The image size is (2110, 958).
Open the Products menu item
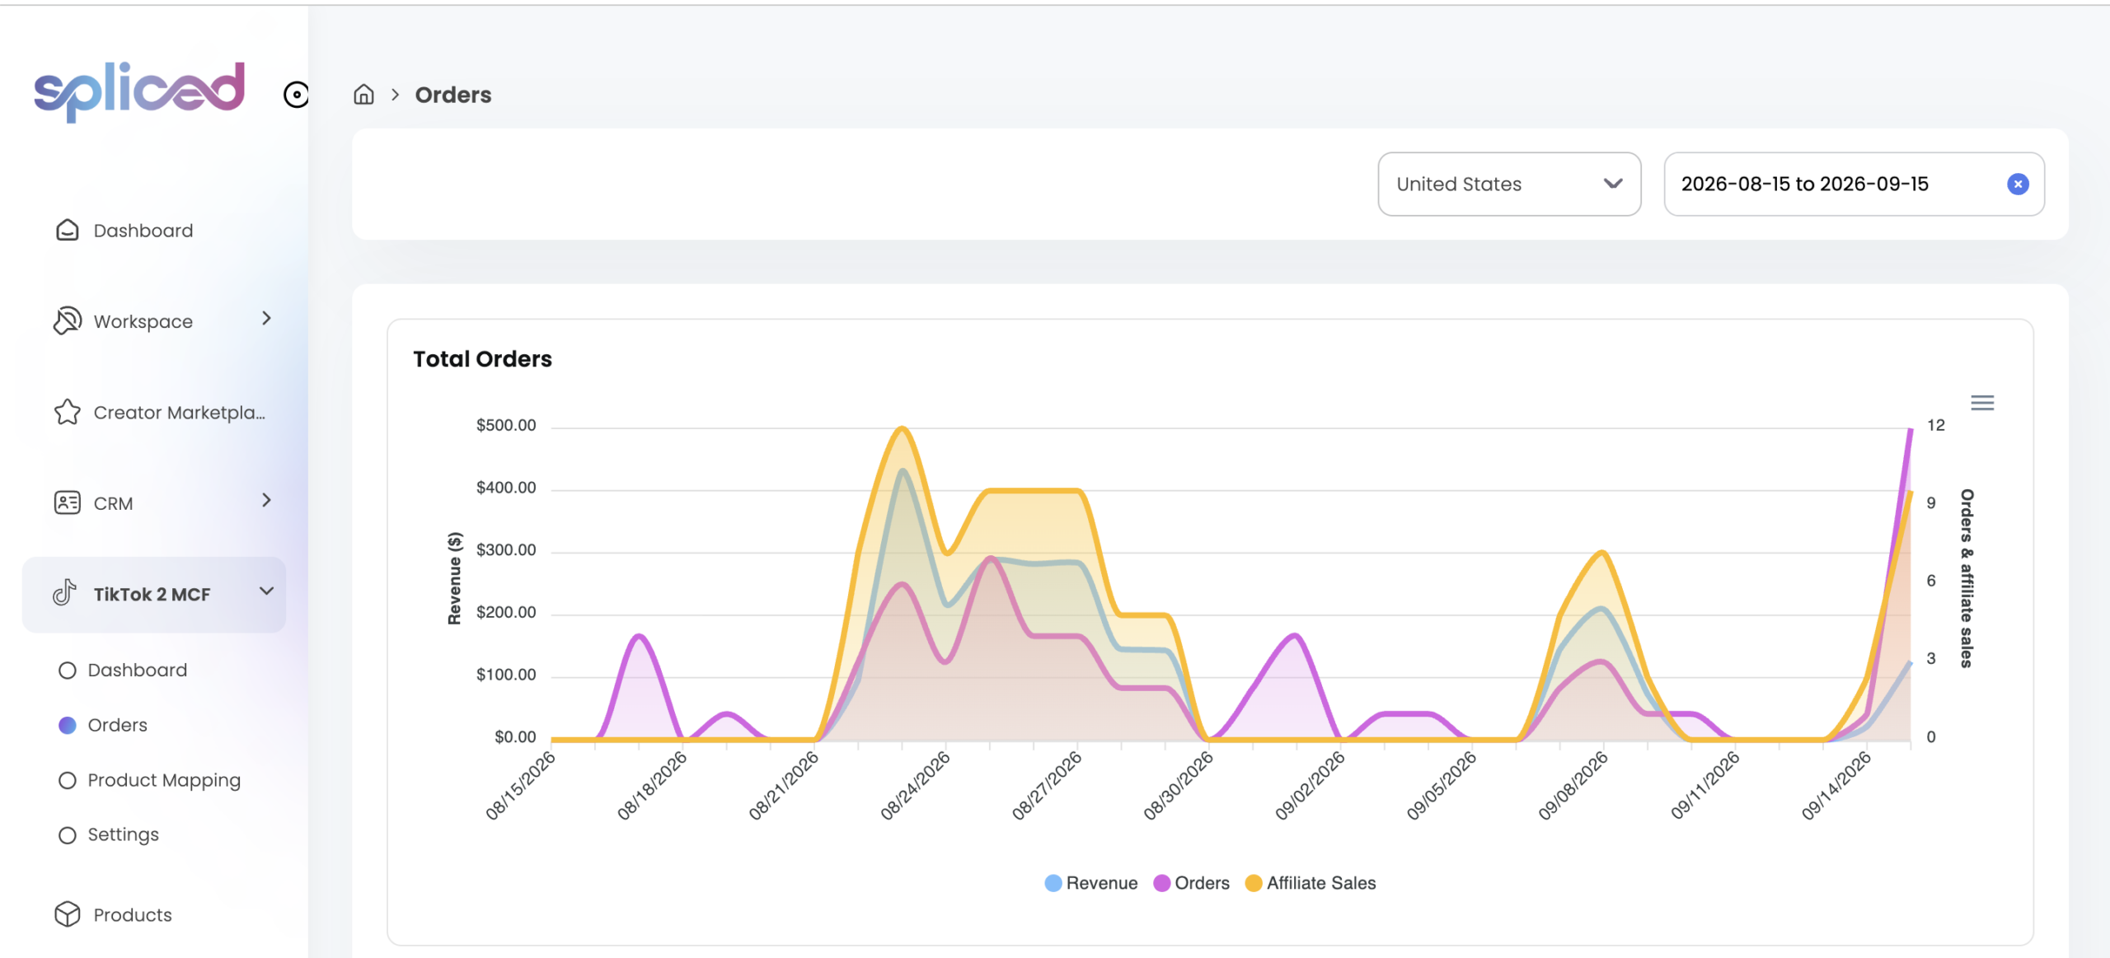(133, 915)
